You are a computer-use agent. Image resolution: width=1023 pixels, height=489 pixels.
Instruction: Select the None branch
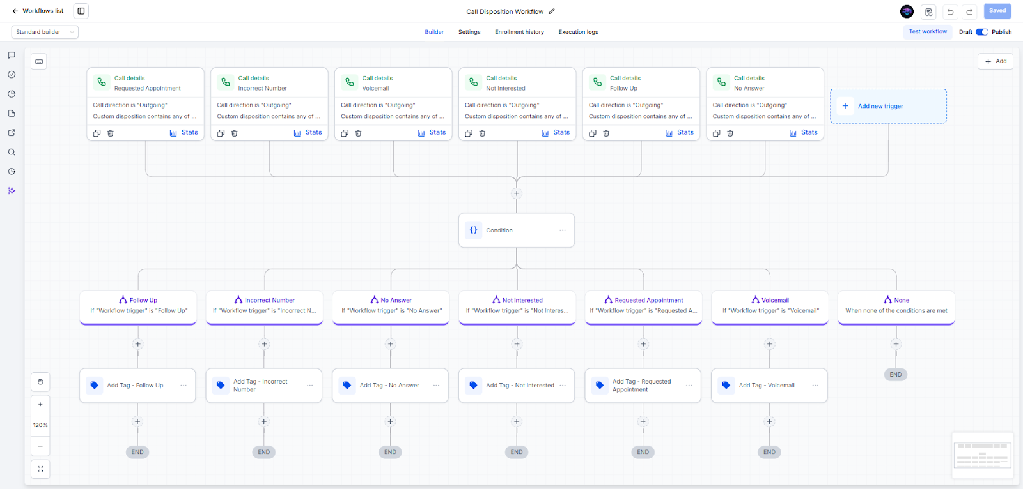click(896, 308)
